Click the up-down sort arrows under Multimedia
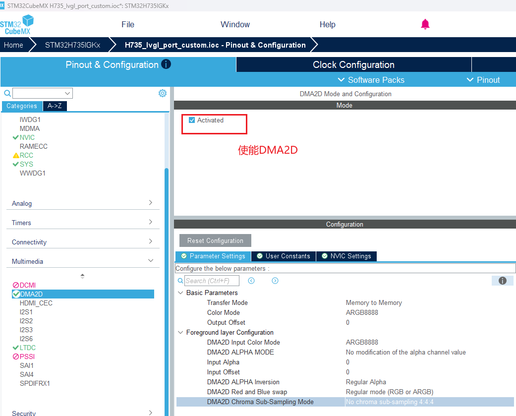This screenshot has width=516, height=416. [83, 276]
